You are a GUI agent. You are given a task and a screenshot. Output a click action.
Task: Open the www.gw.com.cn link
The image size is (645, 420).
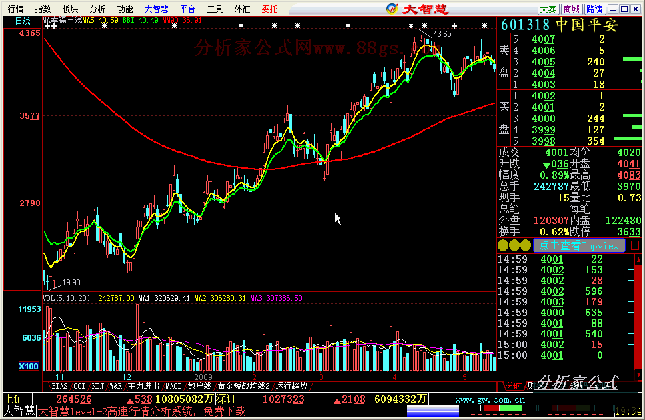(x=490, y=400)
